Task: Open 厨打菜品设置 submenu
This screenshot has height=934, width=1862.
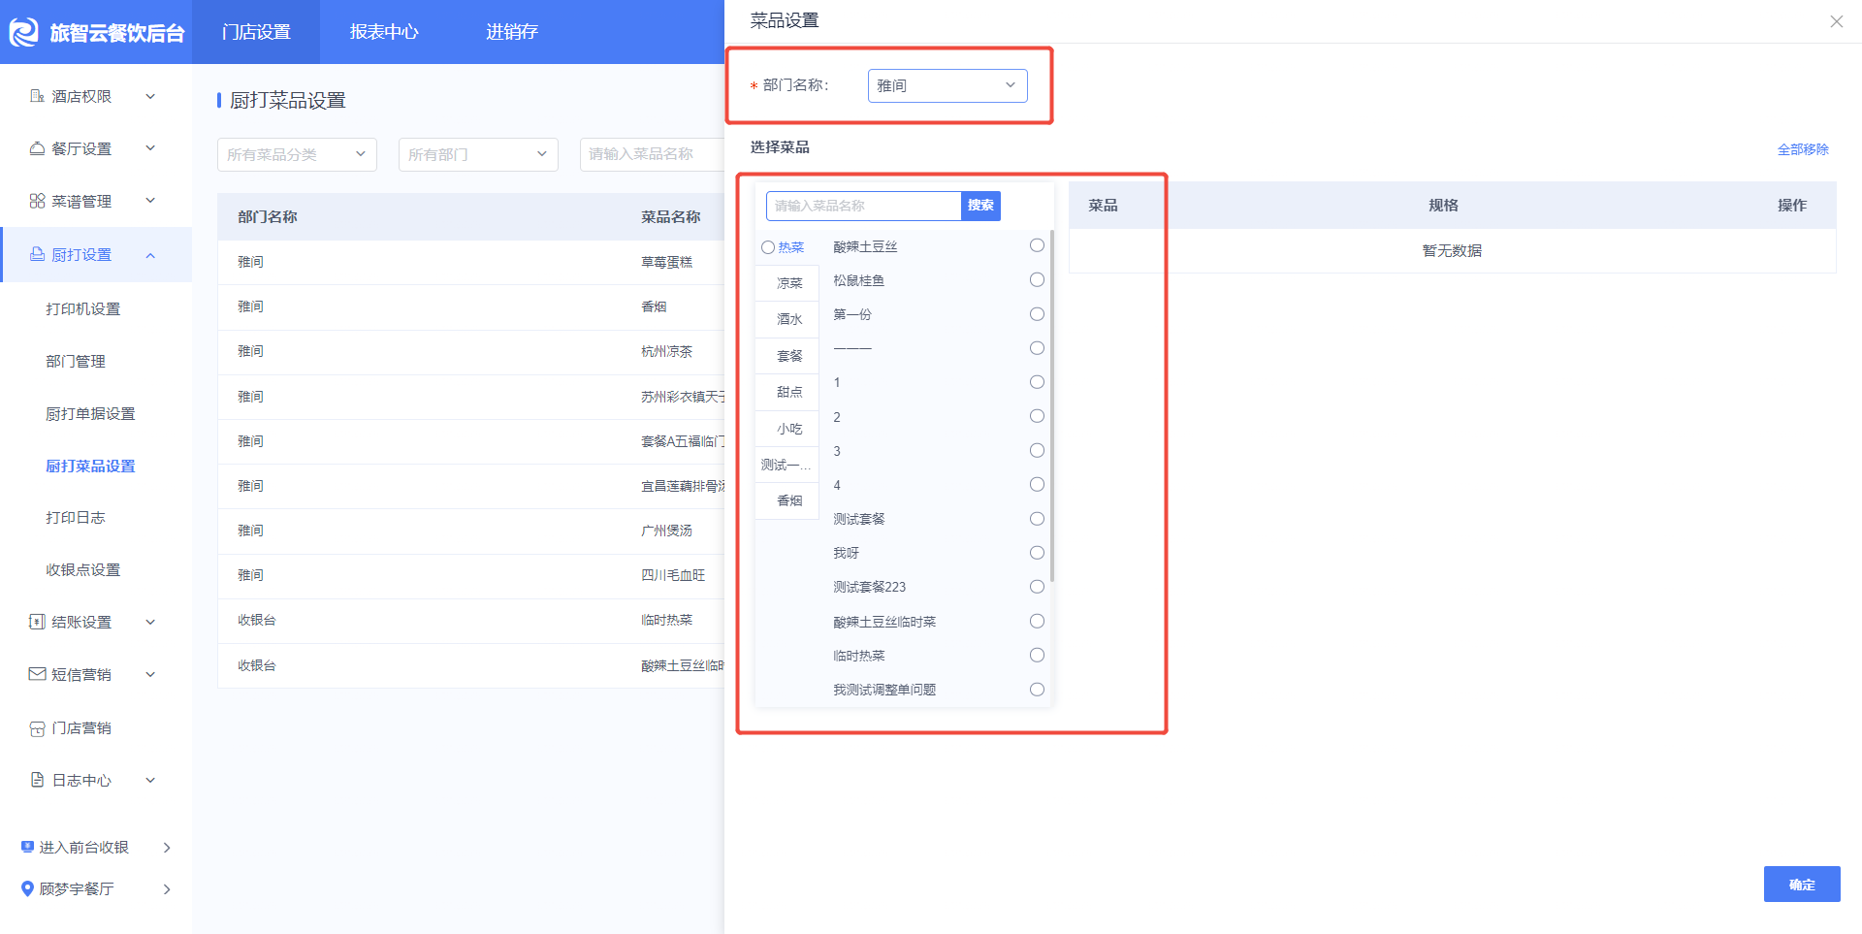Action: (90, 466)
